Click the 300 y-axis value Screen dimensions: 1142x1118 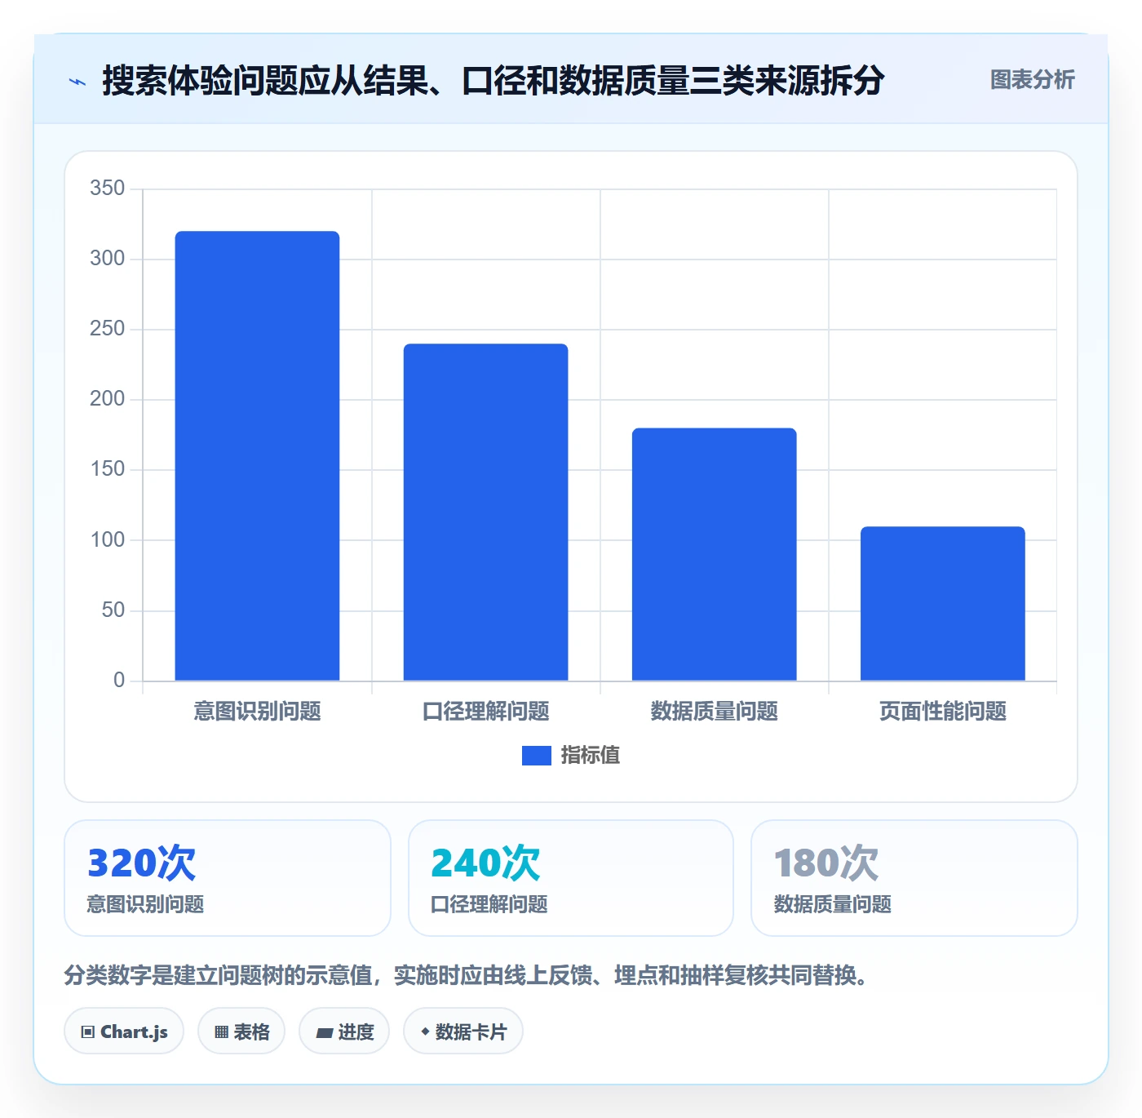107,259
